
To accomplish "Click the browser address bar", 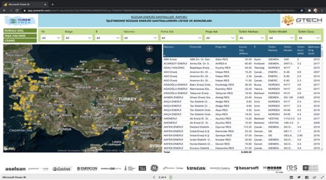I will (162, 10).
